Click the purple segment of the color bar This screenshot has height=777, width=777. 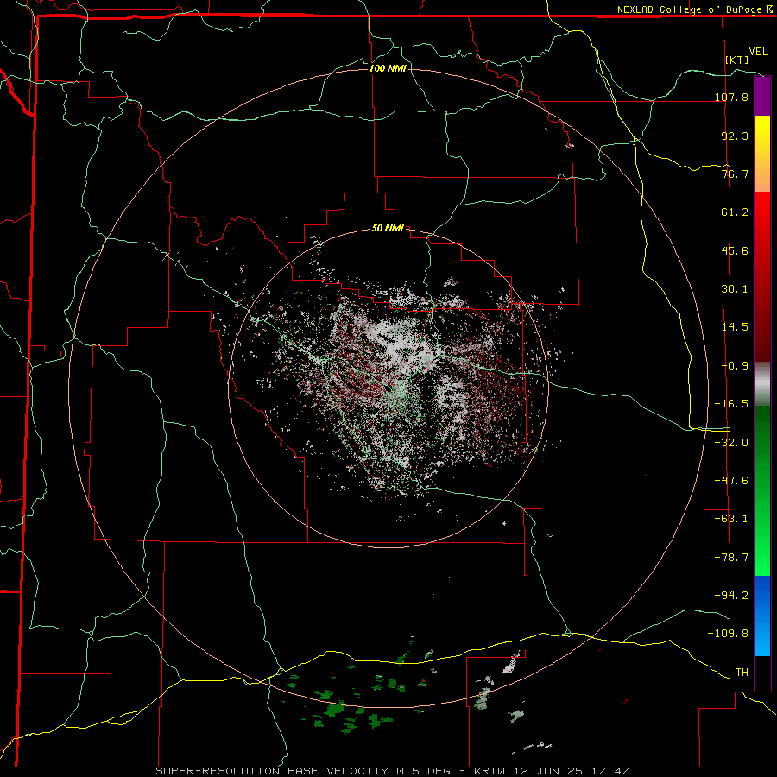[762, 96]
